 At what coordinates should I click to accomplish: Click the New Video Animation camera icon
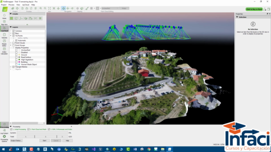pyautogui.click(x=30, y=18)
